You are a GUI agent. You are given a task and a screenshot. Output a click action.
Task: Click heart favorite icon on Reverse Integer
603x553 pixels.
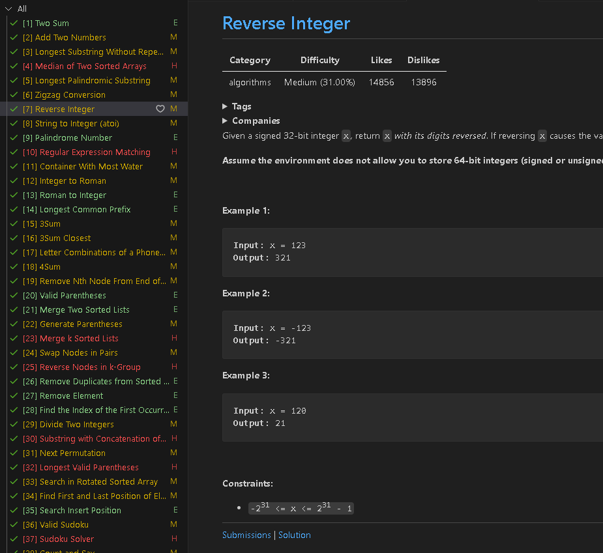[x=160, y=109]
